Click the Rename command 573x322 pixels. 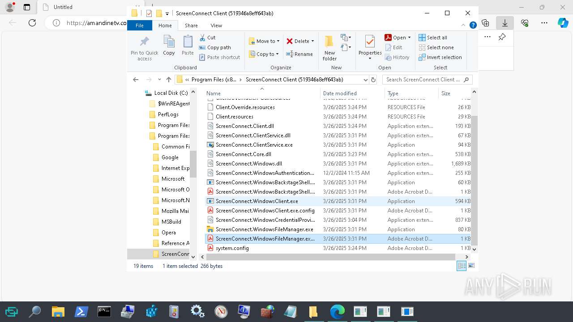coord(299,54)
